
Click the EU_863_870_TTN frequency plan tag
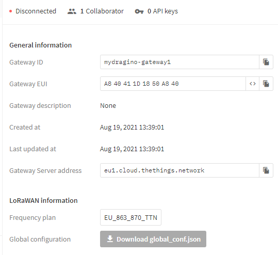(130, 217)
